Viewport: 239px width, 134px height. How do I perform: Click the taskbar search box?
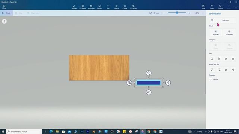coord(24,131)
